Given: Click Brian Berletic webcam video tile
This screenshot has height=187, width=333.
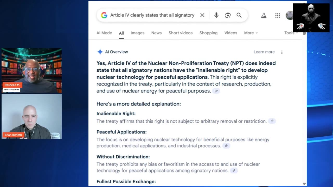Looking at the screenshot, I should (32, 117).
